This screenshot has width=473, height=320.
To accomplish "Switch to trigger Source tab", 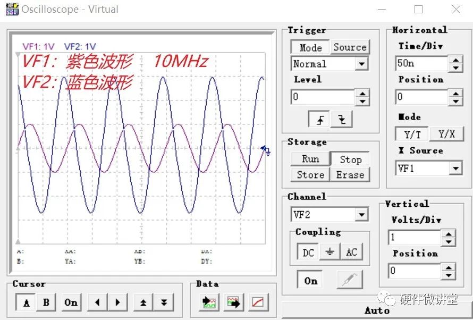I will (x=350, y=47).
